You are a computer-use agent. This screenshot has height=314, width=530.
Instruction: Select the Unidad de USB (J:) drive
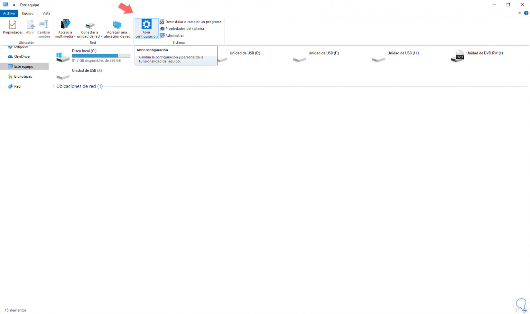point(79,74)
